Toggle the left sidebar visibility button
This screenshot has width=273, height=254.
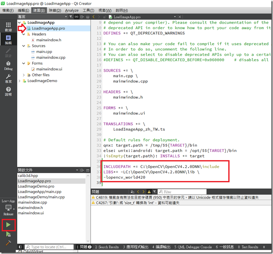click(x=20, y=247)
